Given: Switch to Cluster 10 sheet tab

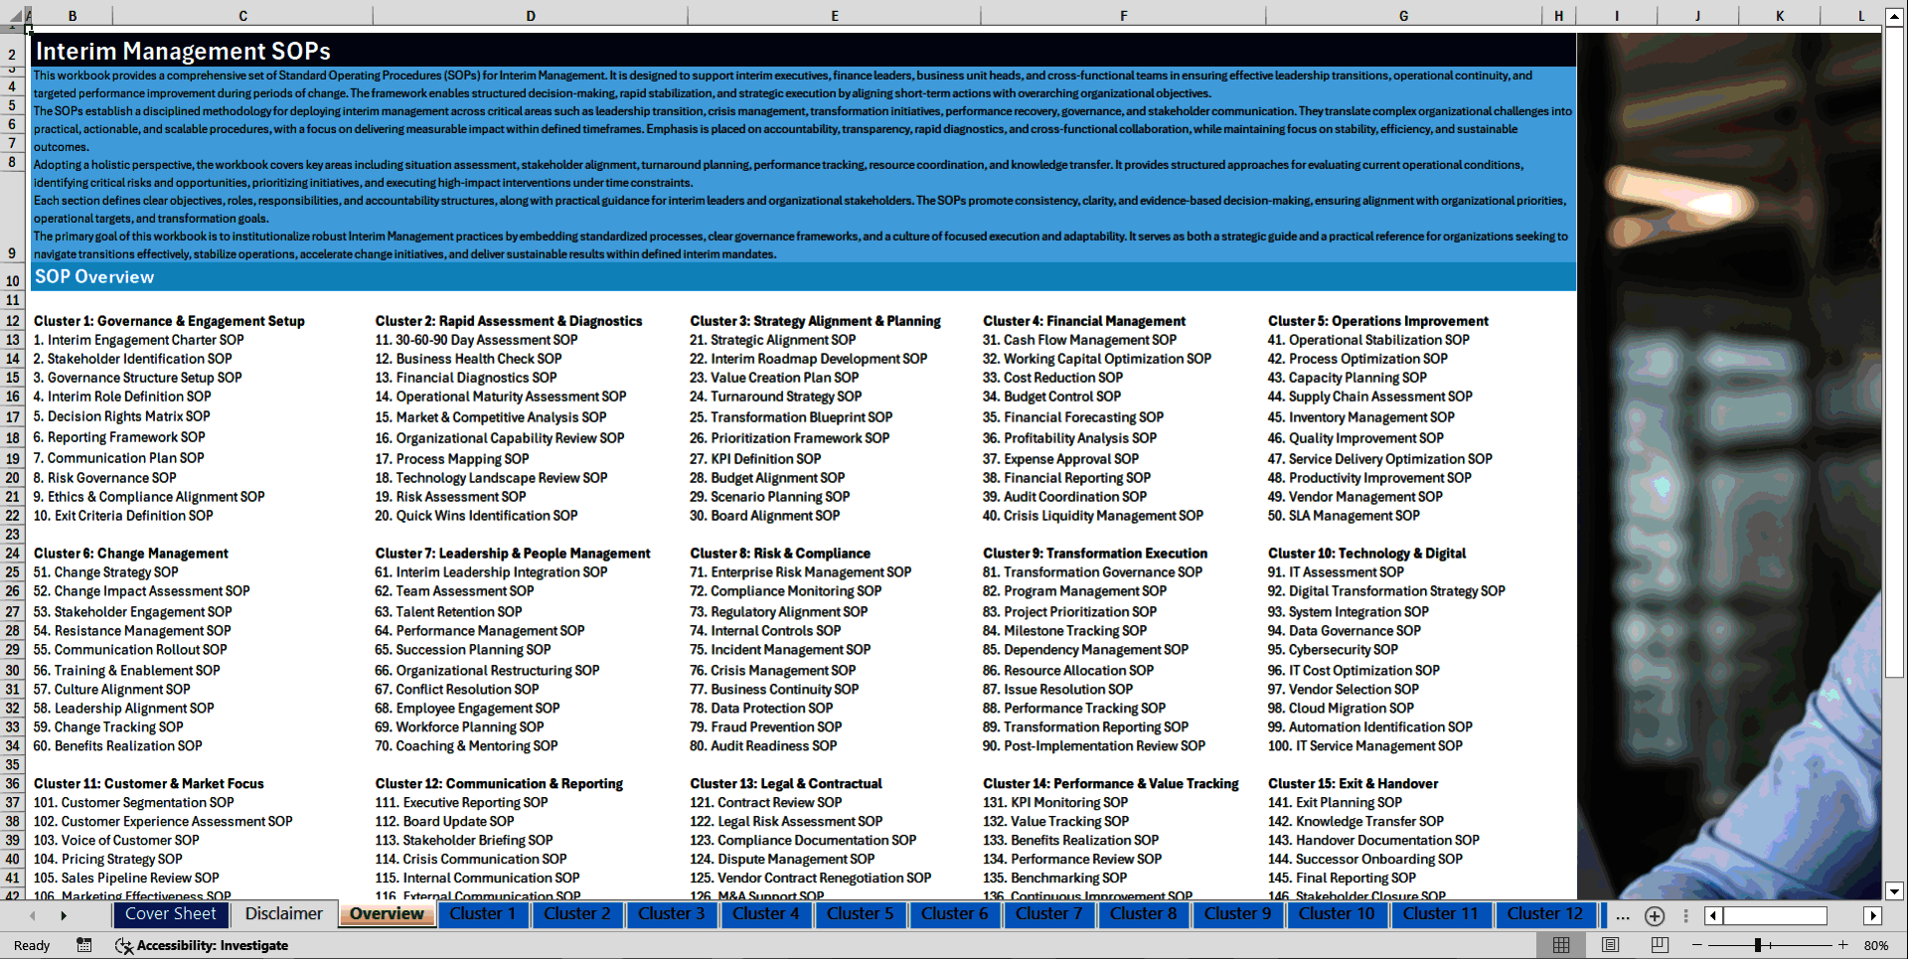Looking at the screenshot, I should [1337, 914].
